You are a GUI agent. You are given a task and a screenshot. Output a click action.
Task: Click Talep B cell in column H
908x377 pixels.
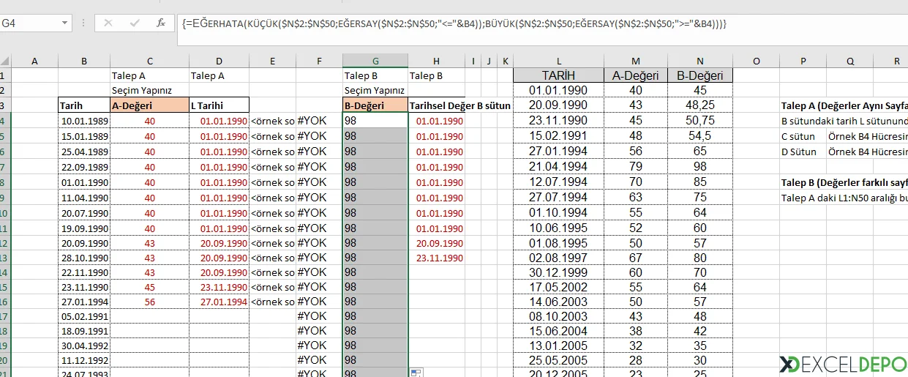[x=437, y=75]
